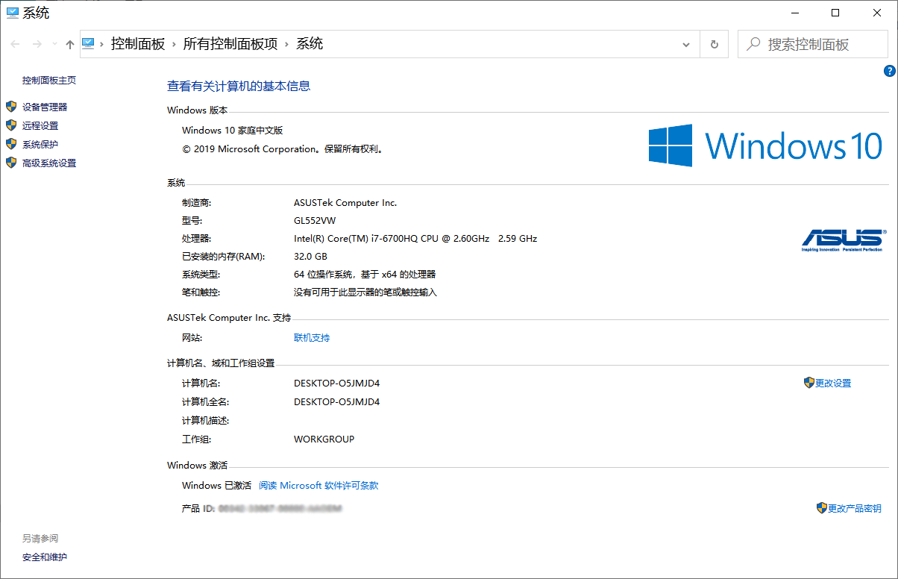Click 更改产品密钥 link
The height and width of the screenshot is (579, 898).
[x=855, y=509]
